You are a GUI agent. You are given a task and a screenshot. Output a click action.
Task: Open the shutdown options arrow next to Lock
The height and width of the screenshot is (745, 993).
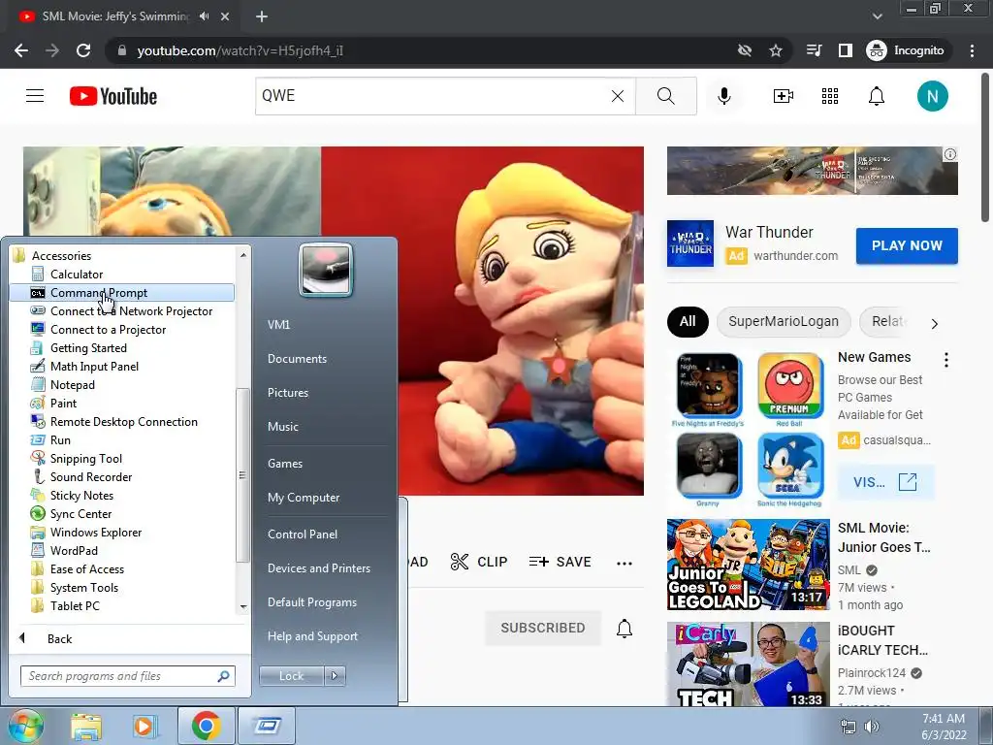336,676
